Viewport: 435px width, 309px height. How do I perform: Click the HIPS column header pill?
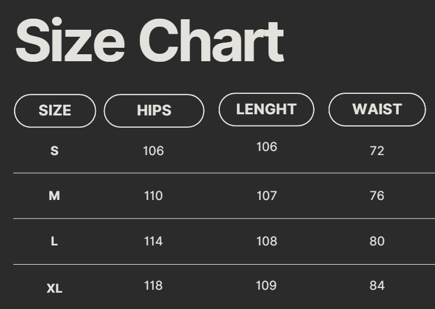click(x=154, y=111)
